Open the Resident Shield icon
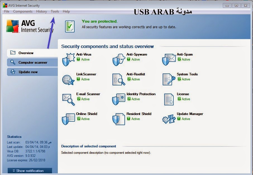 tap(119, 119)
